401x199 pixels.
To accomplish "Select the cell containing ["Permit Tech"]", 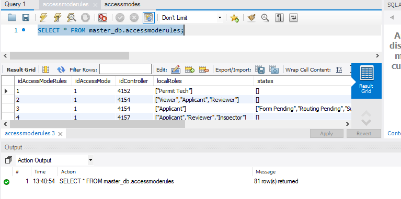I will [x=203, y=91].
